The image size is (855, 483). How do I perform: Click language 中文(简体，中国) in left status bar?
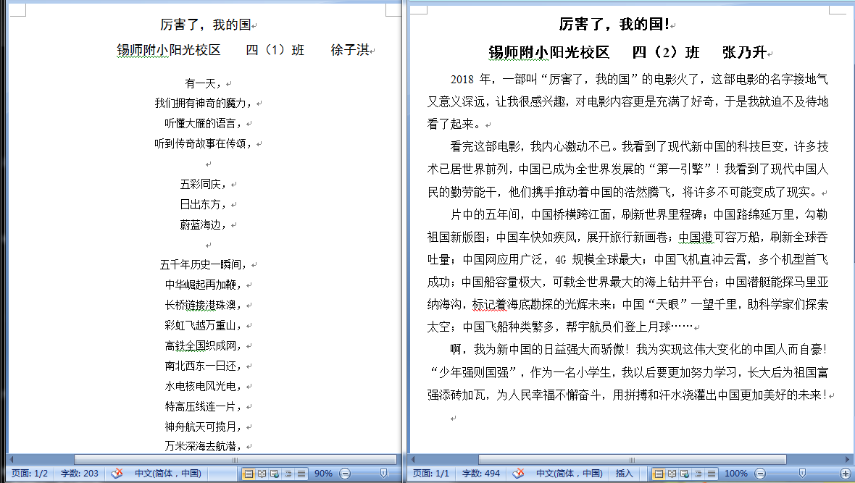click(168, 473)
